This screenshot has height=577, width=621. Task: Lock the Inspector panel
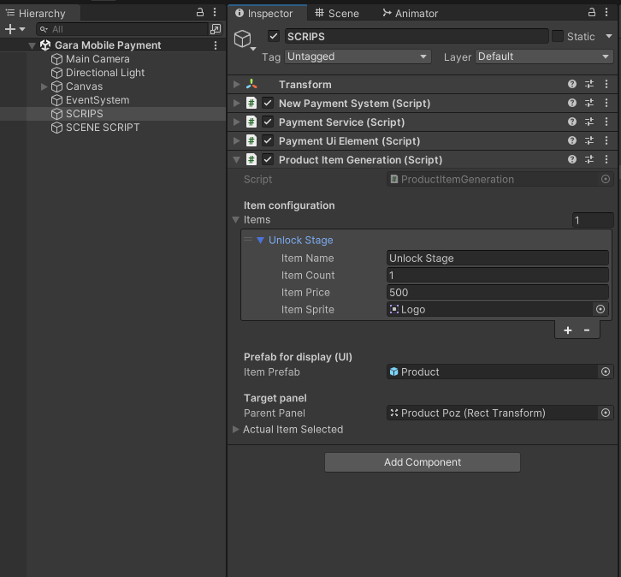pyautogui.click(x=591, y=13)
